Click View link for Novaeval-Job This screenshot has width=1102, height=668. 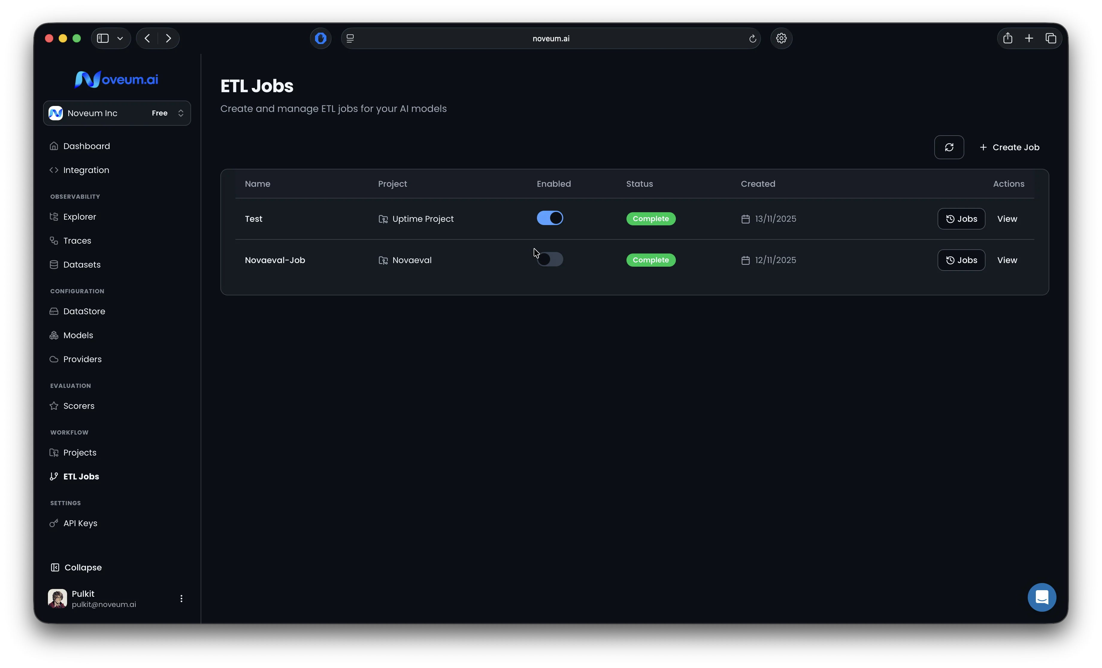point(1007,260)
